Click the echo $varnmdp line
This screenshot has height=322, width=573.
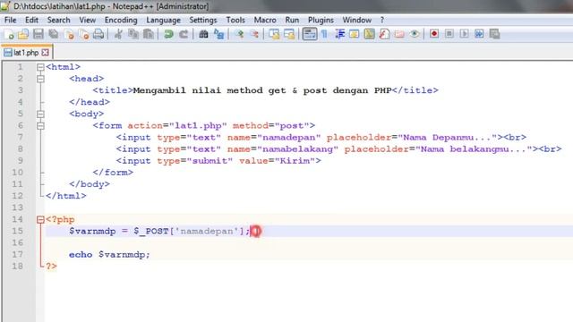tap(109, 254)
